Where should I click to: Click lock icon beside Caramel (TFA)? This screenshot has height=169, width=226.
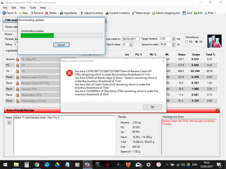click(18, 89)
